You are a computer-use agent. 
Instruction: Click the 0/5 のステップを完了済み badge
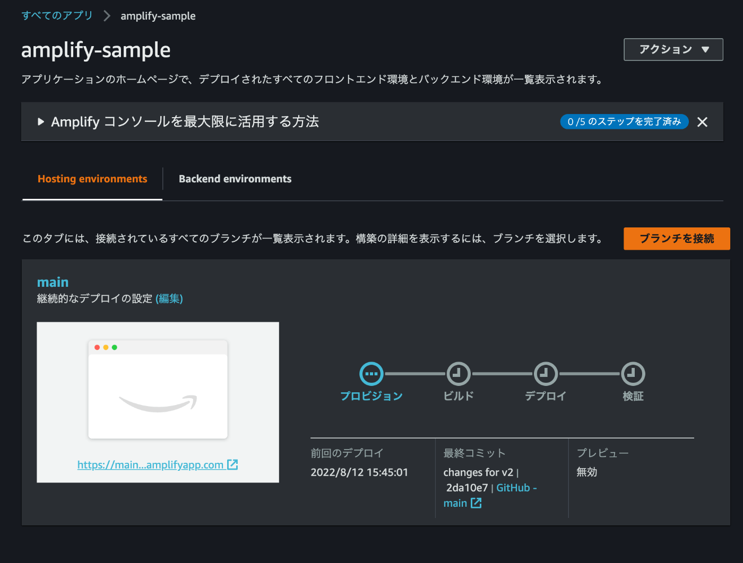[x=624, y=121]
